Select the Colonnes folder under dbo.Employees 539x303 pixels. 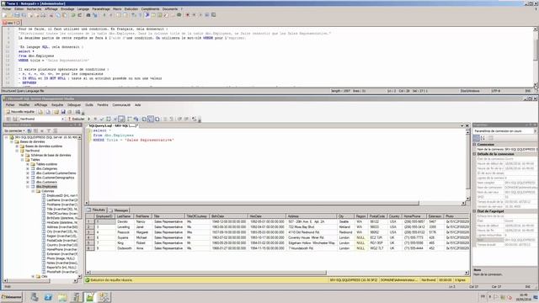tap(48, 191)
